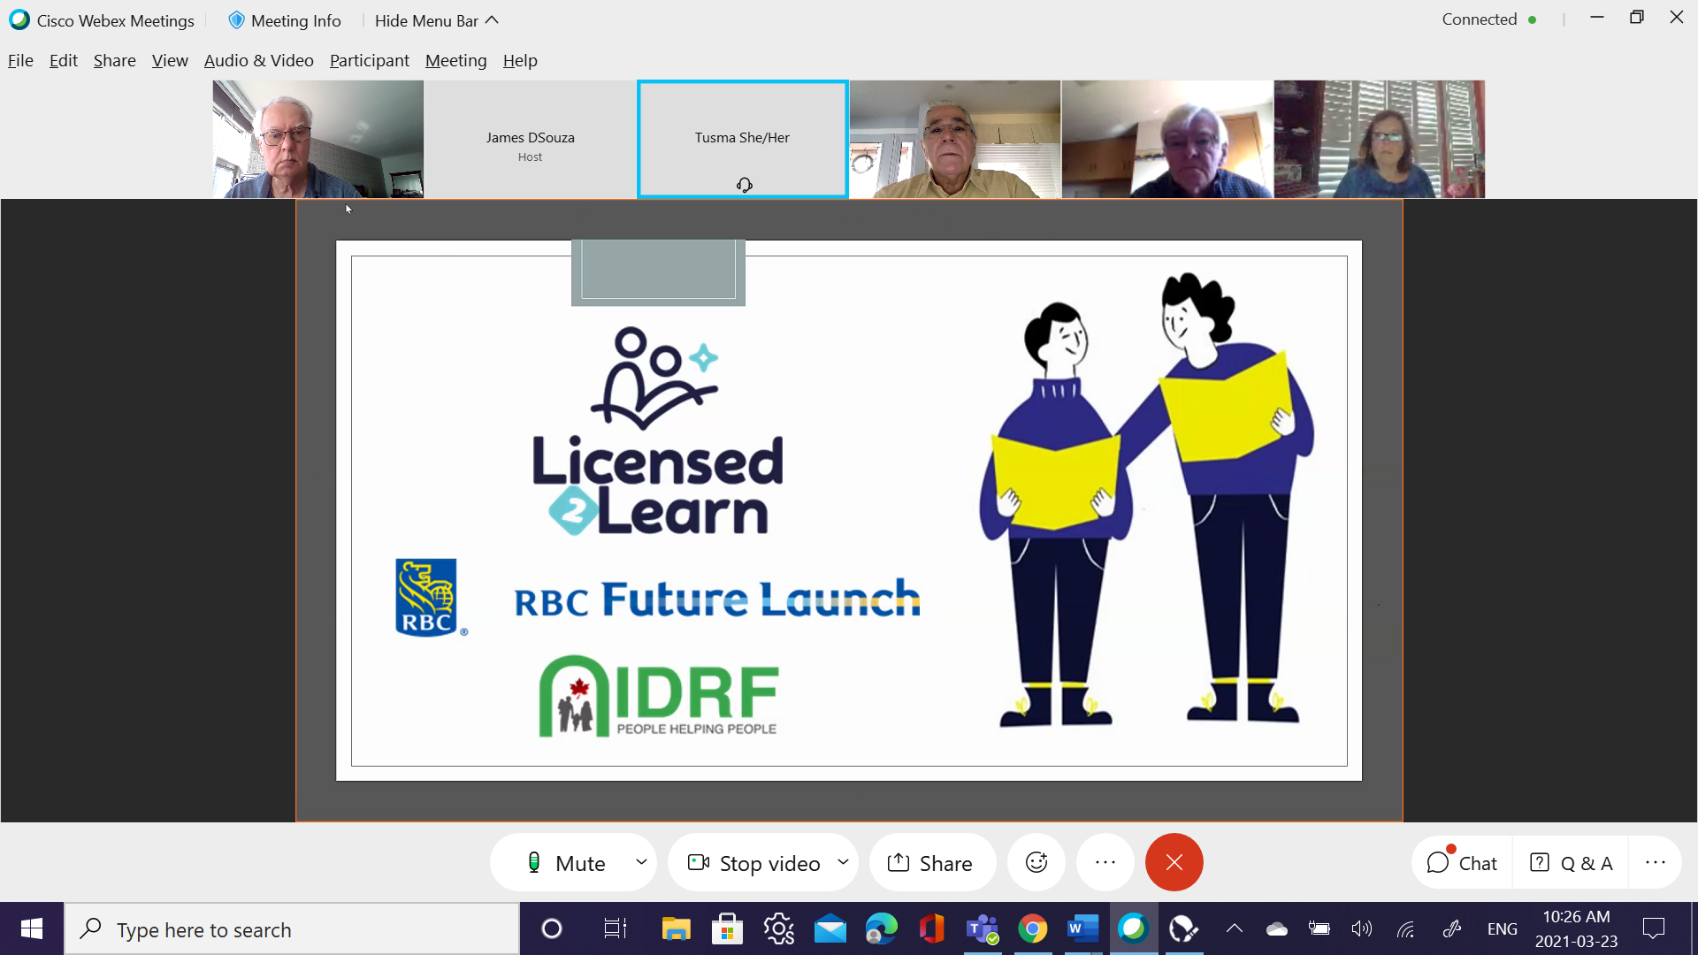1698x955 pixels.
Task: Hide Menu Bar toggle
Action: click(436, 20)
